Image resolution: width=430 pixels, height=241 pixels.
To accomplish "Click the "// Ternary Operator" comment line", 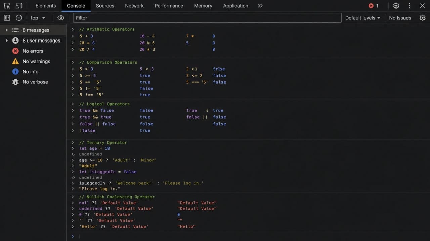I will point(103,143).
